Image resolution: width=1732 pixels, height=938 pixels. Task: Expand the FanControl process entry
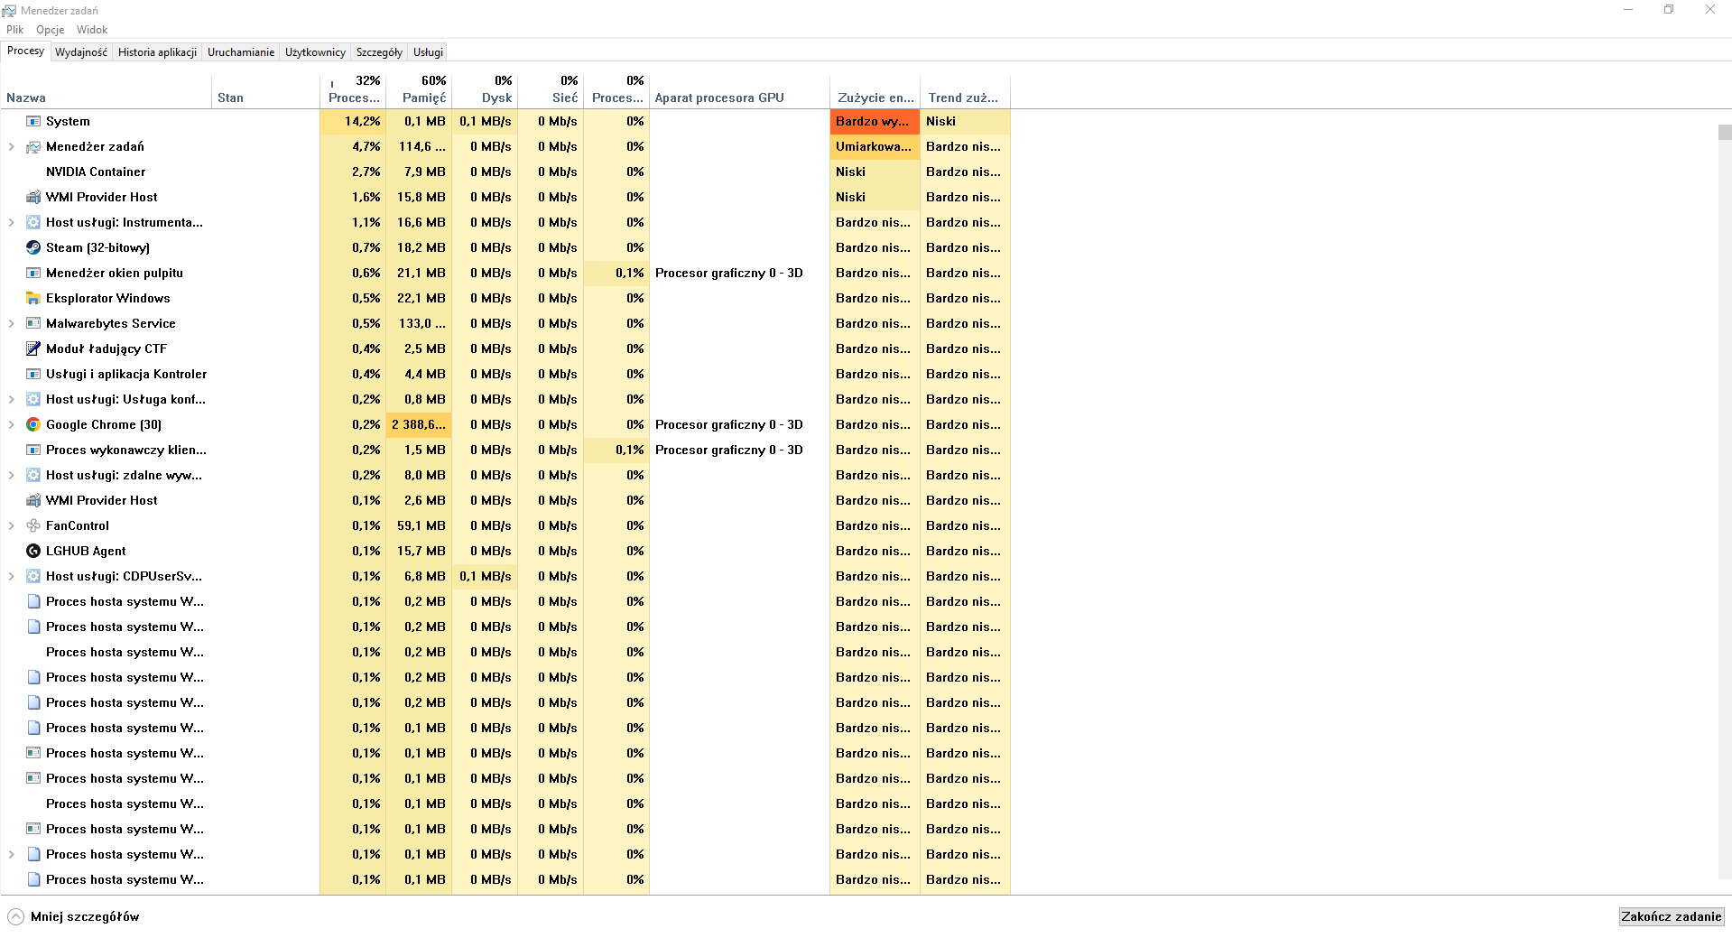pos(10,525)
